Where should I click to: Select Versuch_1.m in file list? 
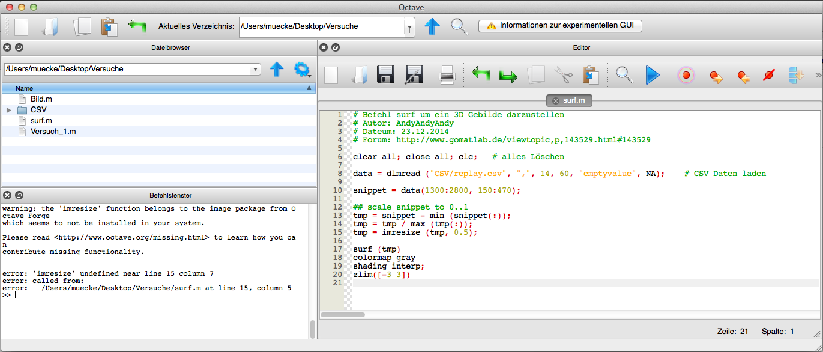(x=53, y=132)
